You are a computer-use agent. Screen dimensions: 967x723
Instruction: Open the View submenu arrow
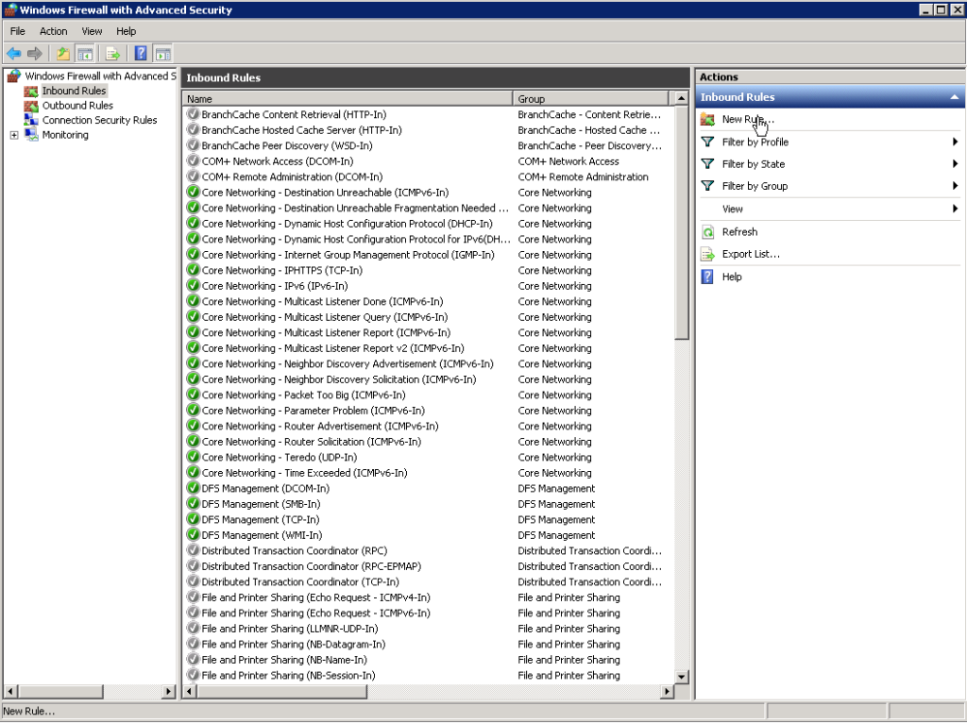tap(955, 208)
